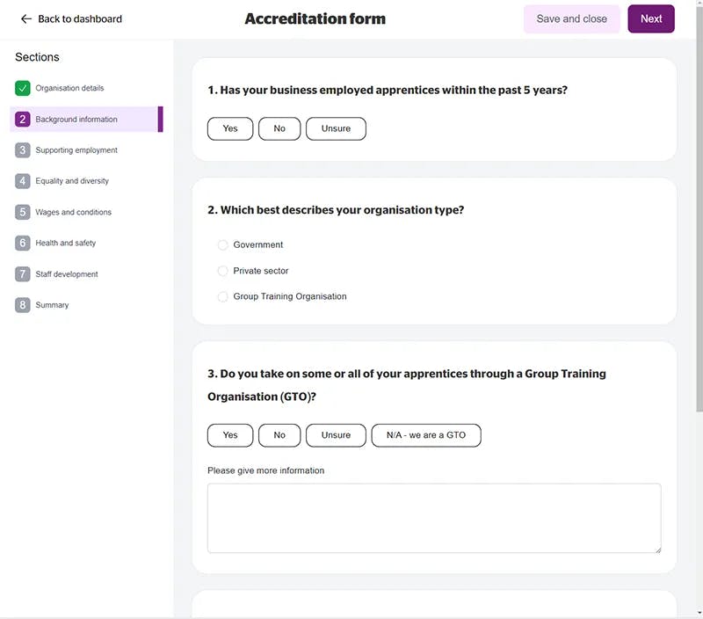The height and width of the screenshot is (619, 703).
Task: Click the step 3 number badge
Action: (23, 150)
